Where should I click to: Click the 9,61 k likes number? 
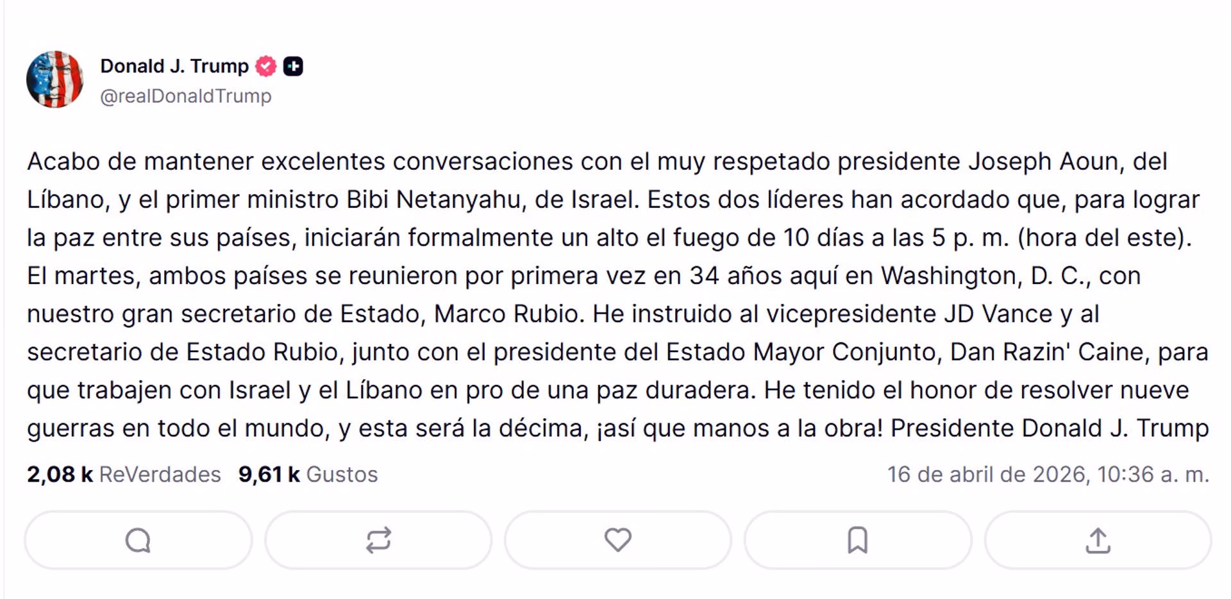tap(269, 475)
